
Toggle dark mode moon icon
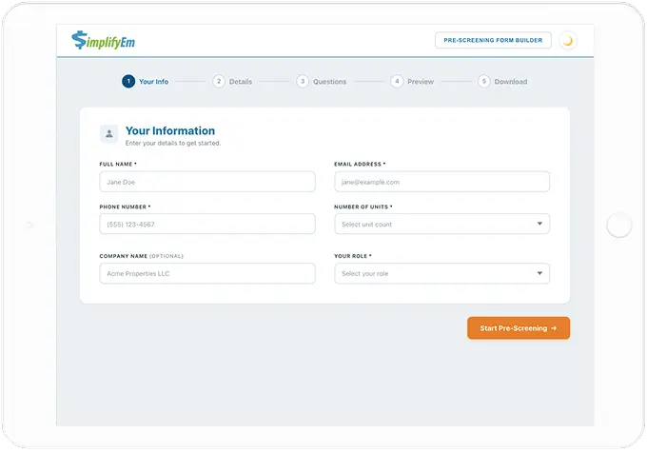568,40
